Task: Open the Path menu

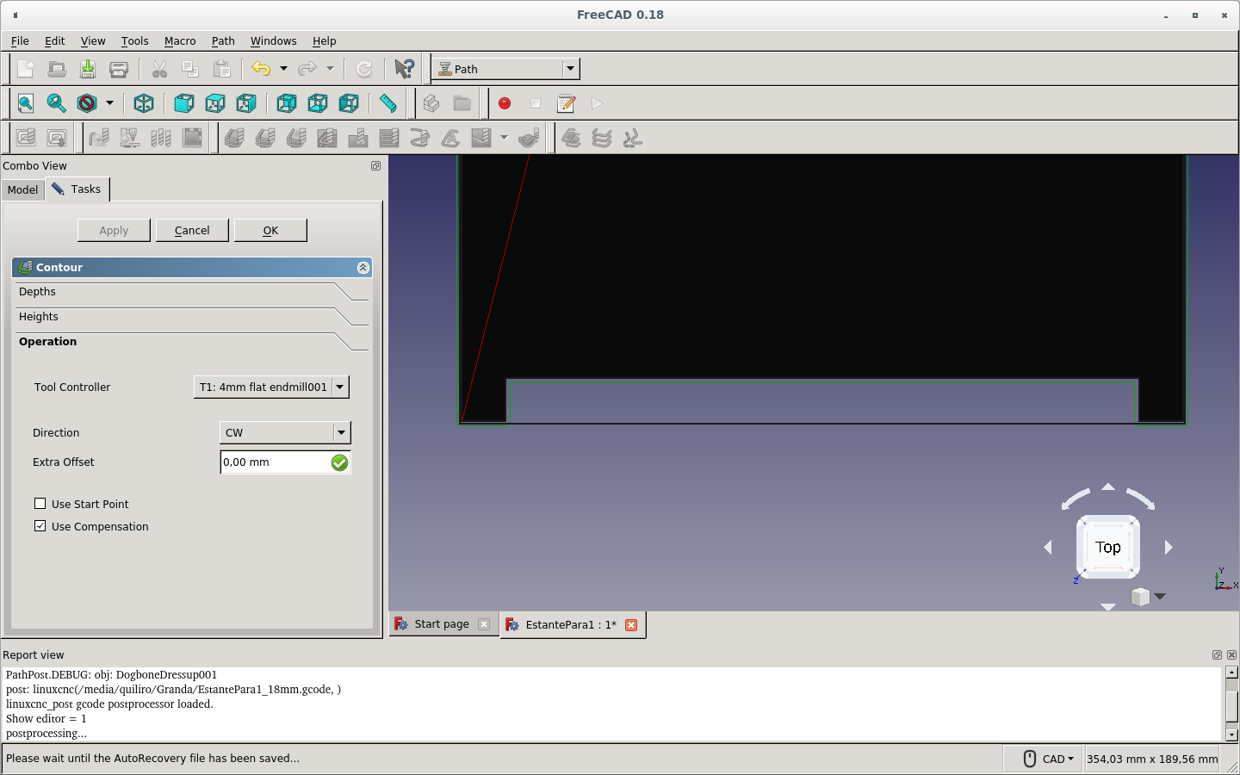Action: click(223, 41)
